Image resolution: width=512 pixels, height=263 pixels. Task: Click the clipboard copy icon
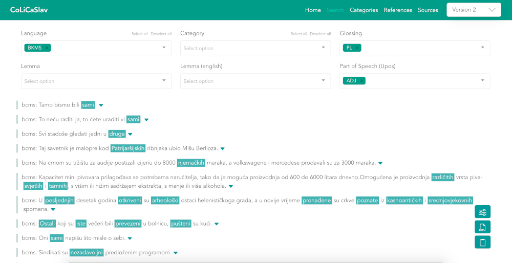pyautogui.click(x=482, y=242)
